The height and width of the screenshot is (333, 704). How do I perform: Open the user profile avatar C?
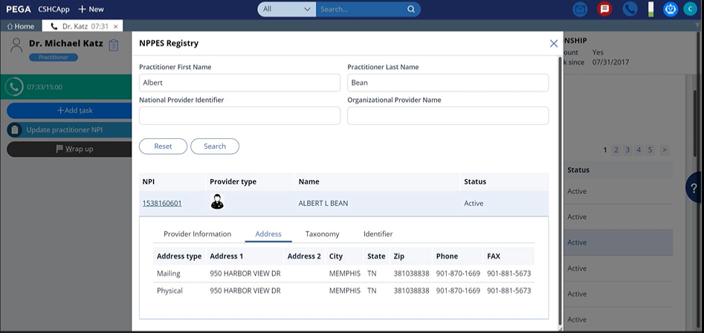[690, 9]
